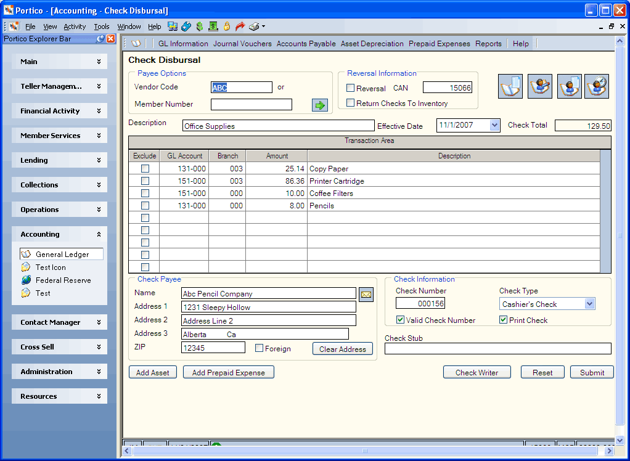Open Federal Reserve in the Accounting section
This screenshot has height=461, width=630.
[56, 280]
